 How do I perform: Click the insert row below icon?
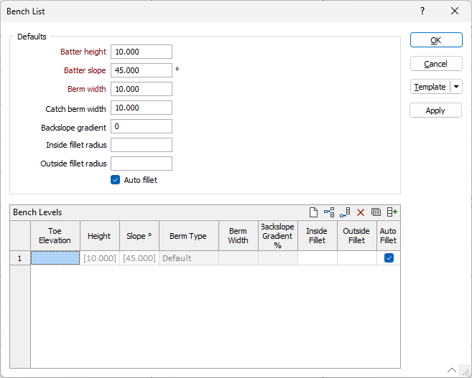click(x=345, y=212)
